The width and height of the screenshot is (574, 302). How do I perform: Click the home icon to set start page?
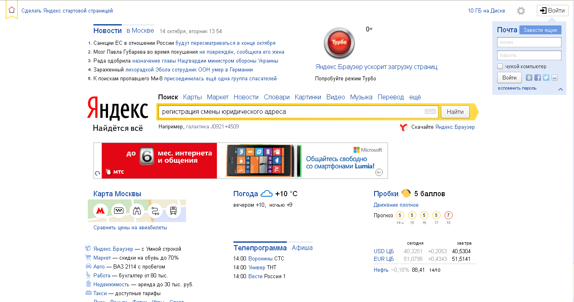click(x=12, y=10)
